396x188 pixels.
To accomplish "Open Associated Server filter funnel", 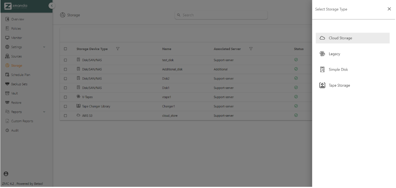I will [x=250, y=49].
